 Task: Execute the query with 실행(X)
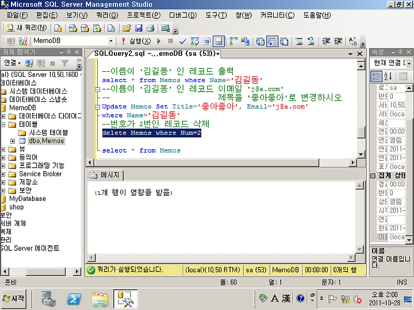[136, 41]
